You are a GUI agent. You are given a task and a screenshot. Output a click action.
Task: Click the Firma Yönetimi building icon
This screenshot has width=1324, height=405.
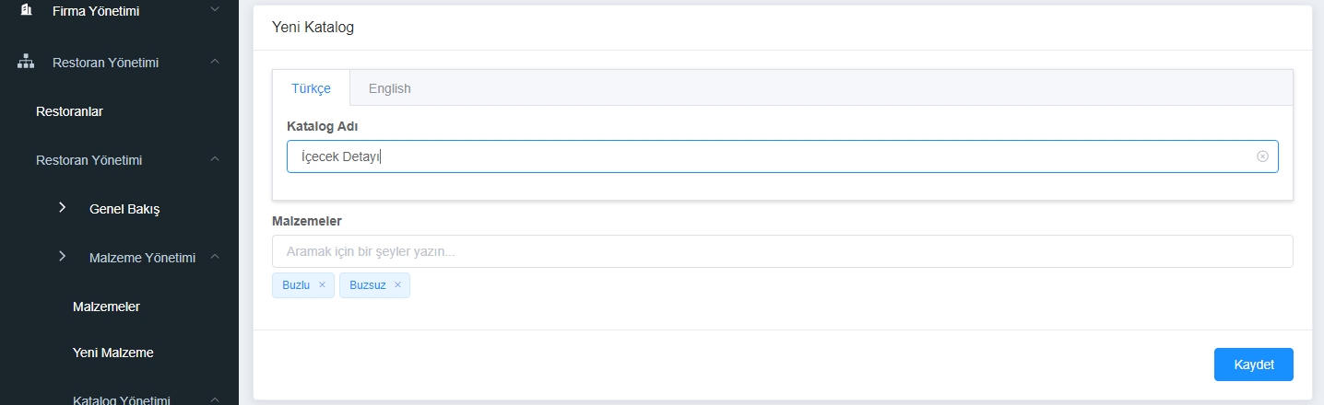point(26,11)
